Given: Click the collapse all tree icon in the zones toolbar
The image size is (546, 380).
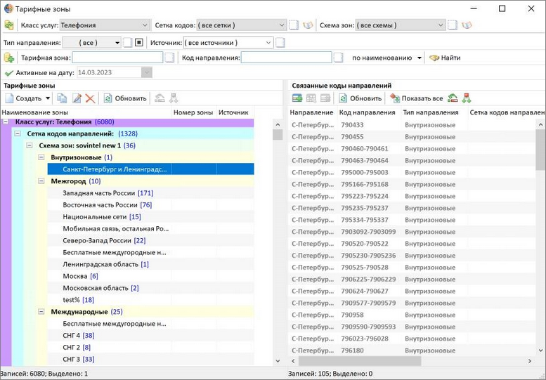Looking at the screenshot, I should click(160, 98).
